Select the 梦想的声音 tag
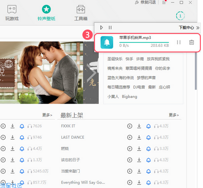203x188 pixels. (x=146, y=78)
